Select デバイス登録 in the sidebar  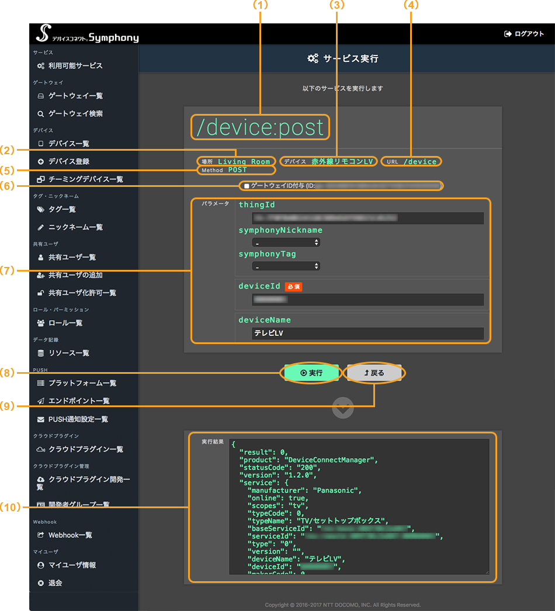(x=69, y=161)
